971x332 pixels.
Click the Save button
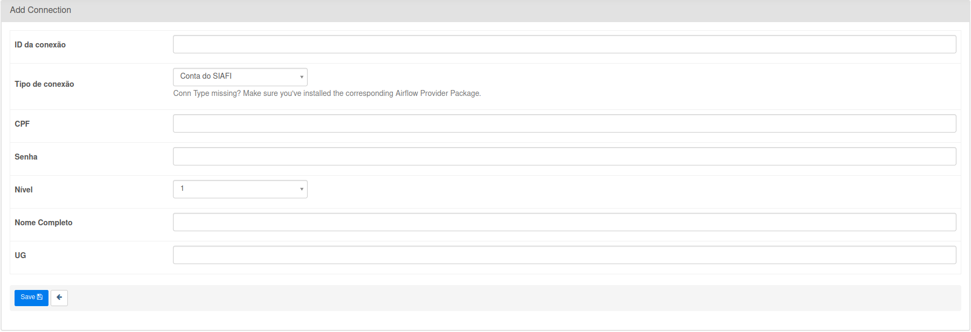(x=31, y=298)
